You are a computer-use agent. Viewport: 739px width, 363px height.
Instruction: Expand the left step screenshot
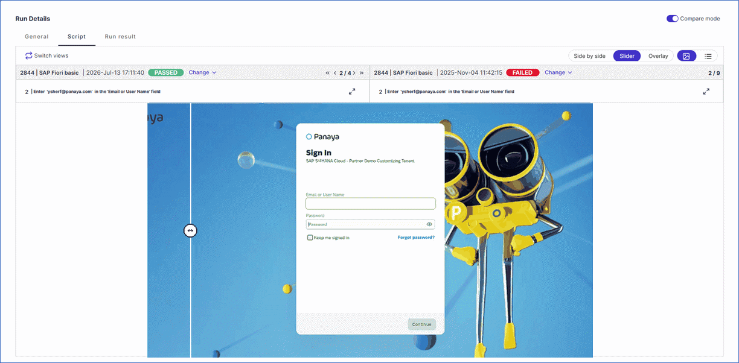[352, 92]
